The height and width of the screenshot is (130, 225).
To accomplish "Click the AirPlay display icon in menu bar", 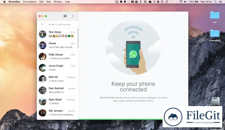I will [117, 2].
